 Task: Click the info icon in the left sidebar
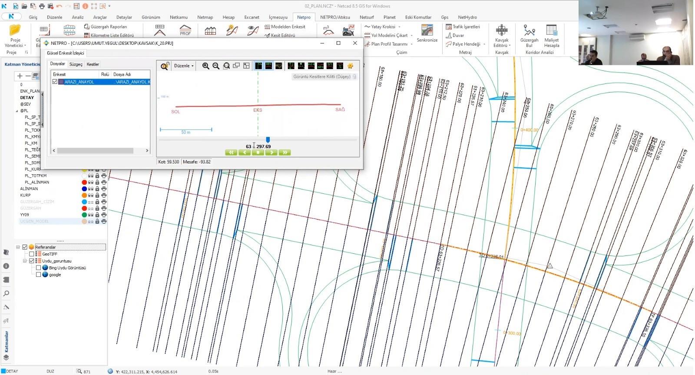tap(6, 266)
